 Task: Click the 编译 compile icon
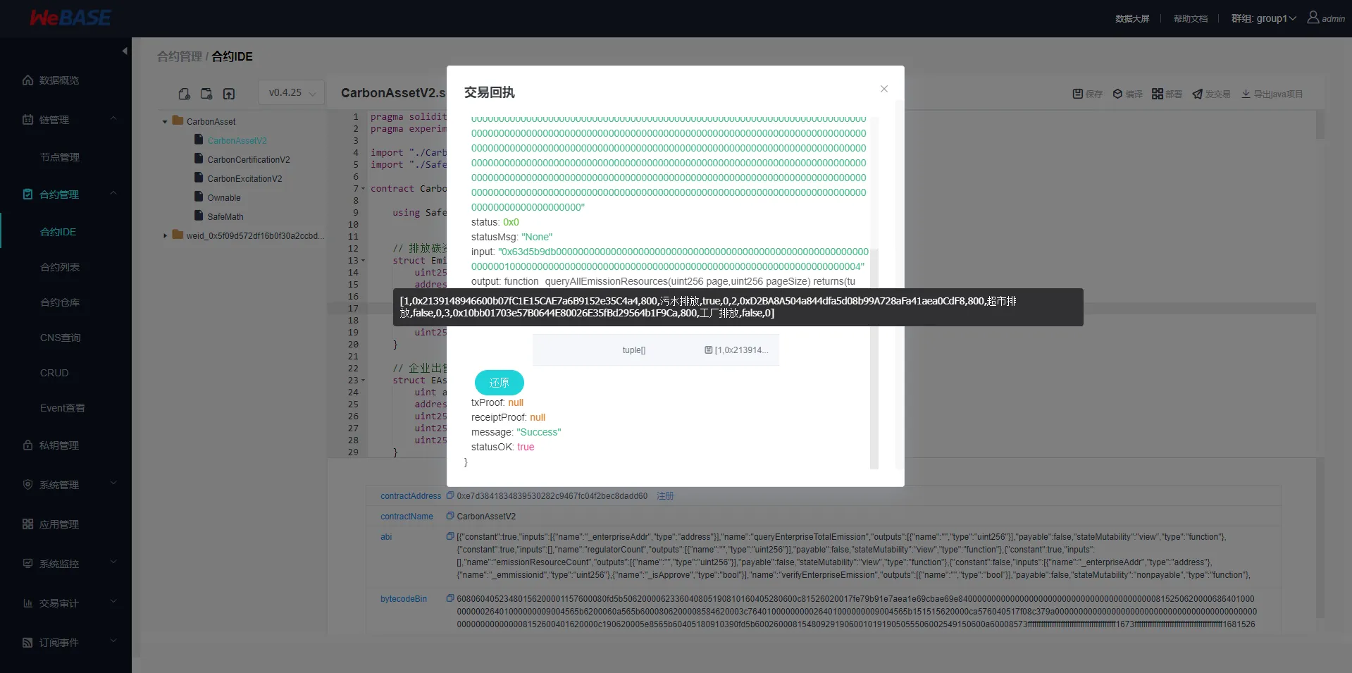coord(1117,94)
